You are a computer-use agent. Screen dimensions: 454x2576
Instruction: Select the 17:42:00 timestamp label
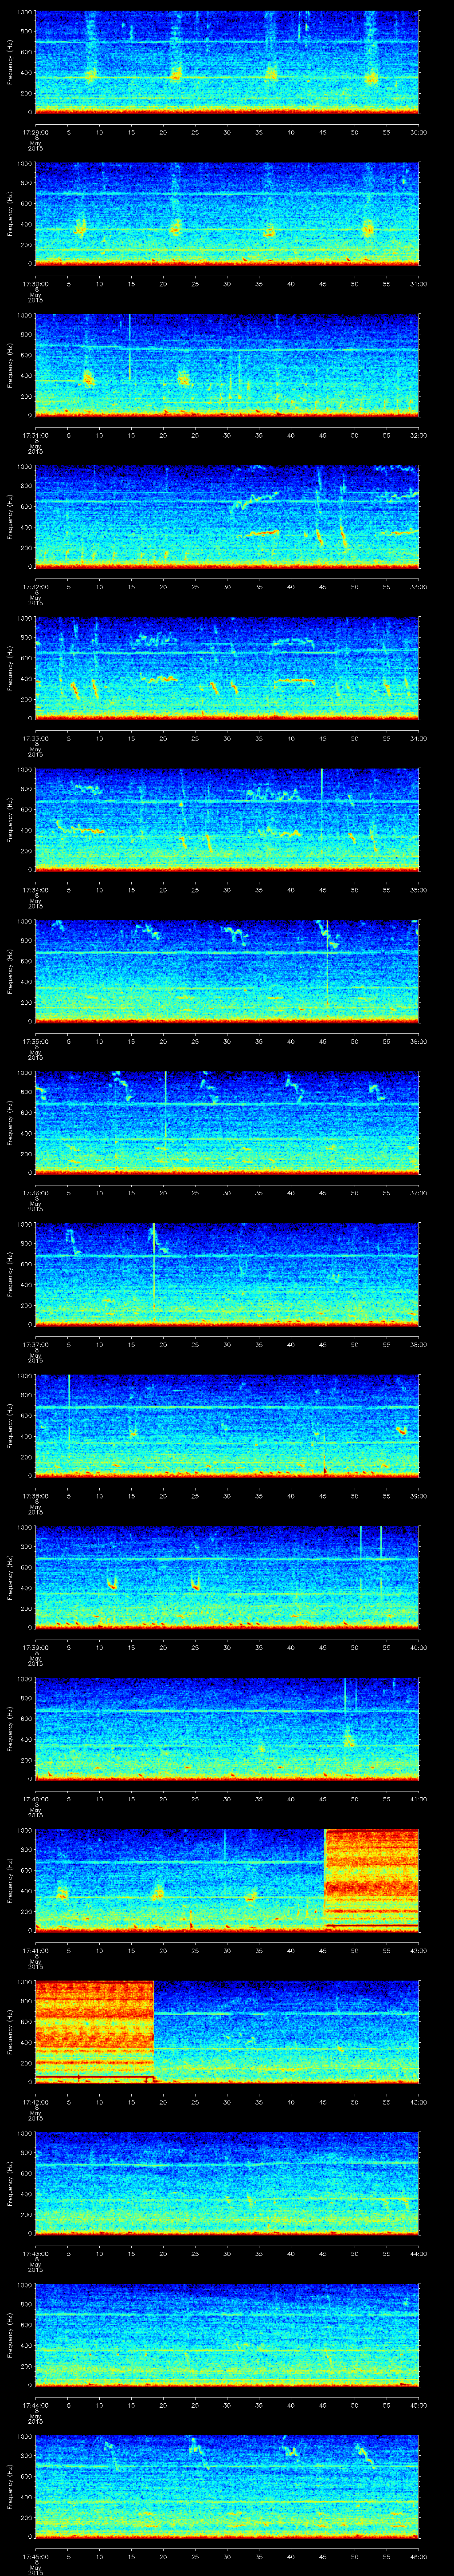36,2101
